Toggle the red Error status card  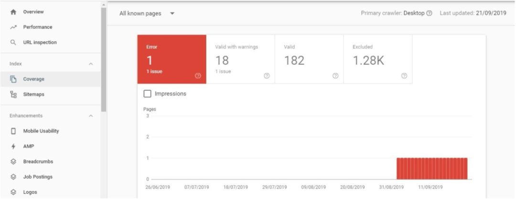click(x=172, y=59)
